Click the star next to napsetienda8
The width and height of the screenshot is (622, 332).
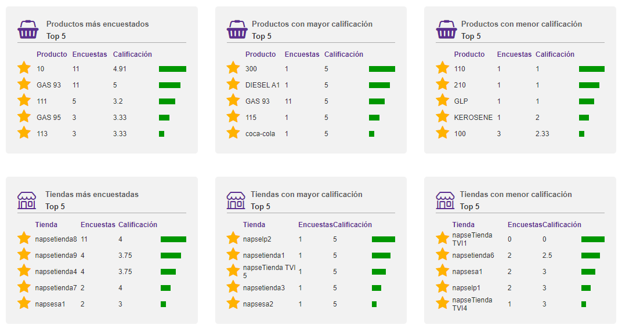click(x=24, y=239)
